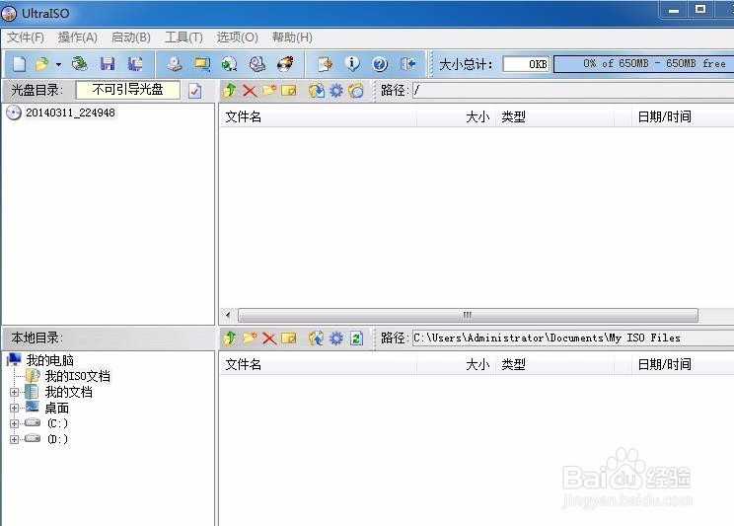Select the 20140311_224948 disc node

tap(70, 113)
